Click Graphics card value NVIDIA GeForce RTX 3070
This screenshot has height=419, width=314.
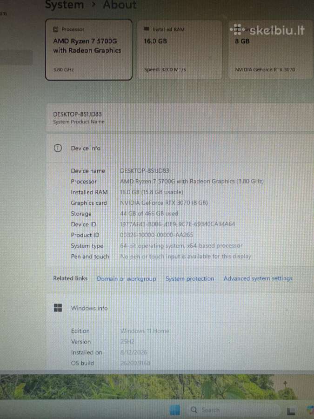[x=164, y=203]
